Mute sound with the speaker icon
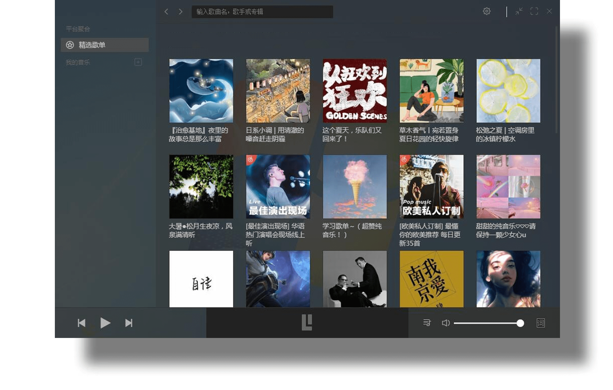The height and width of the screenshot is (390, 613). click(446, 323)
